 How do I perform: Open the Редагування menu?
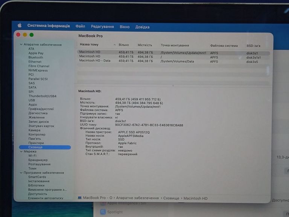[102, 27]
